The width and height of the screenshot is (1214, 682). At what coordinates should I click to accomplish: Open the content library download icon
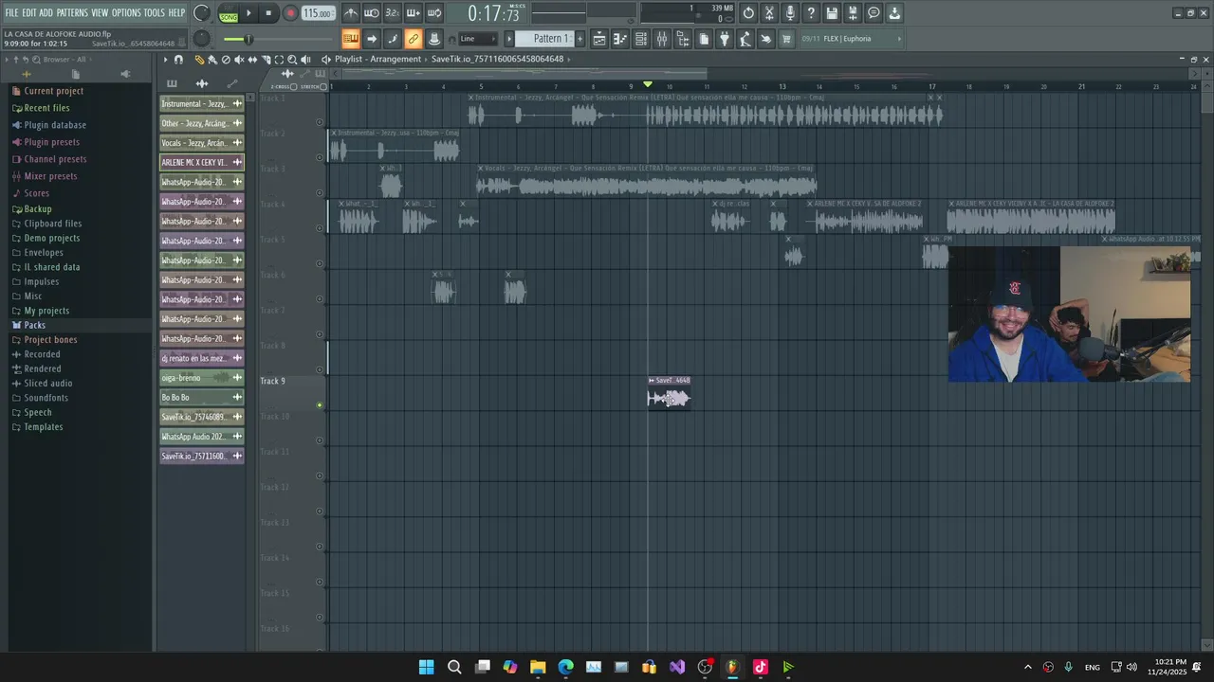pyautogui.click(x=894, y=13)
